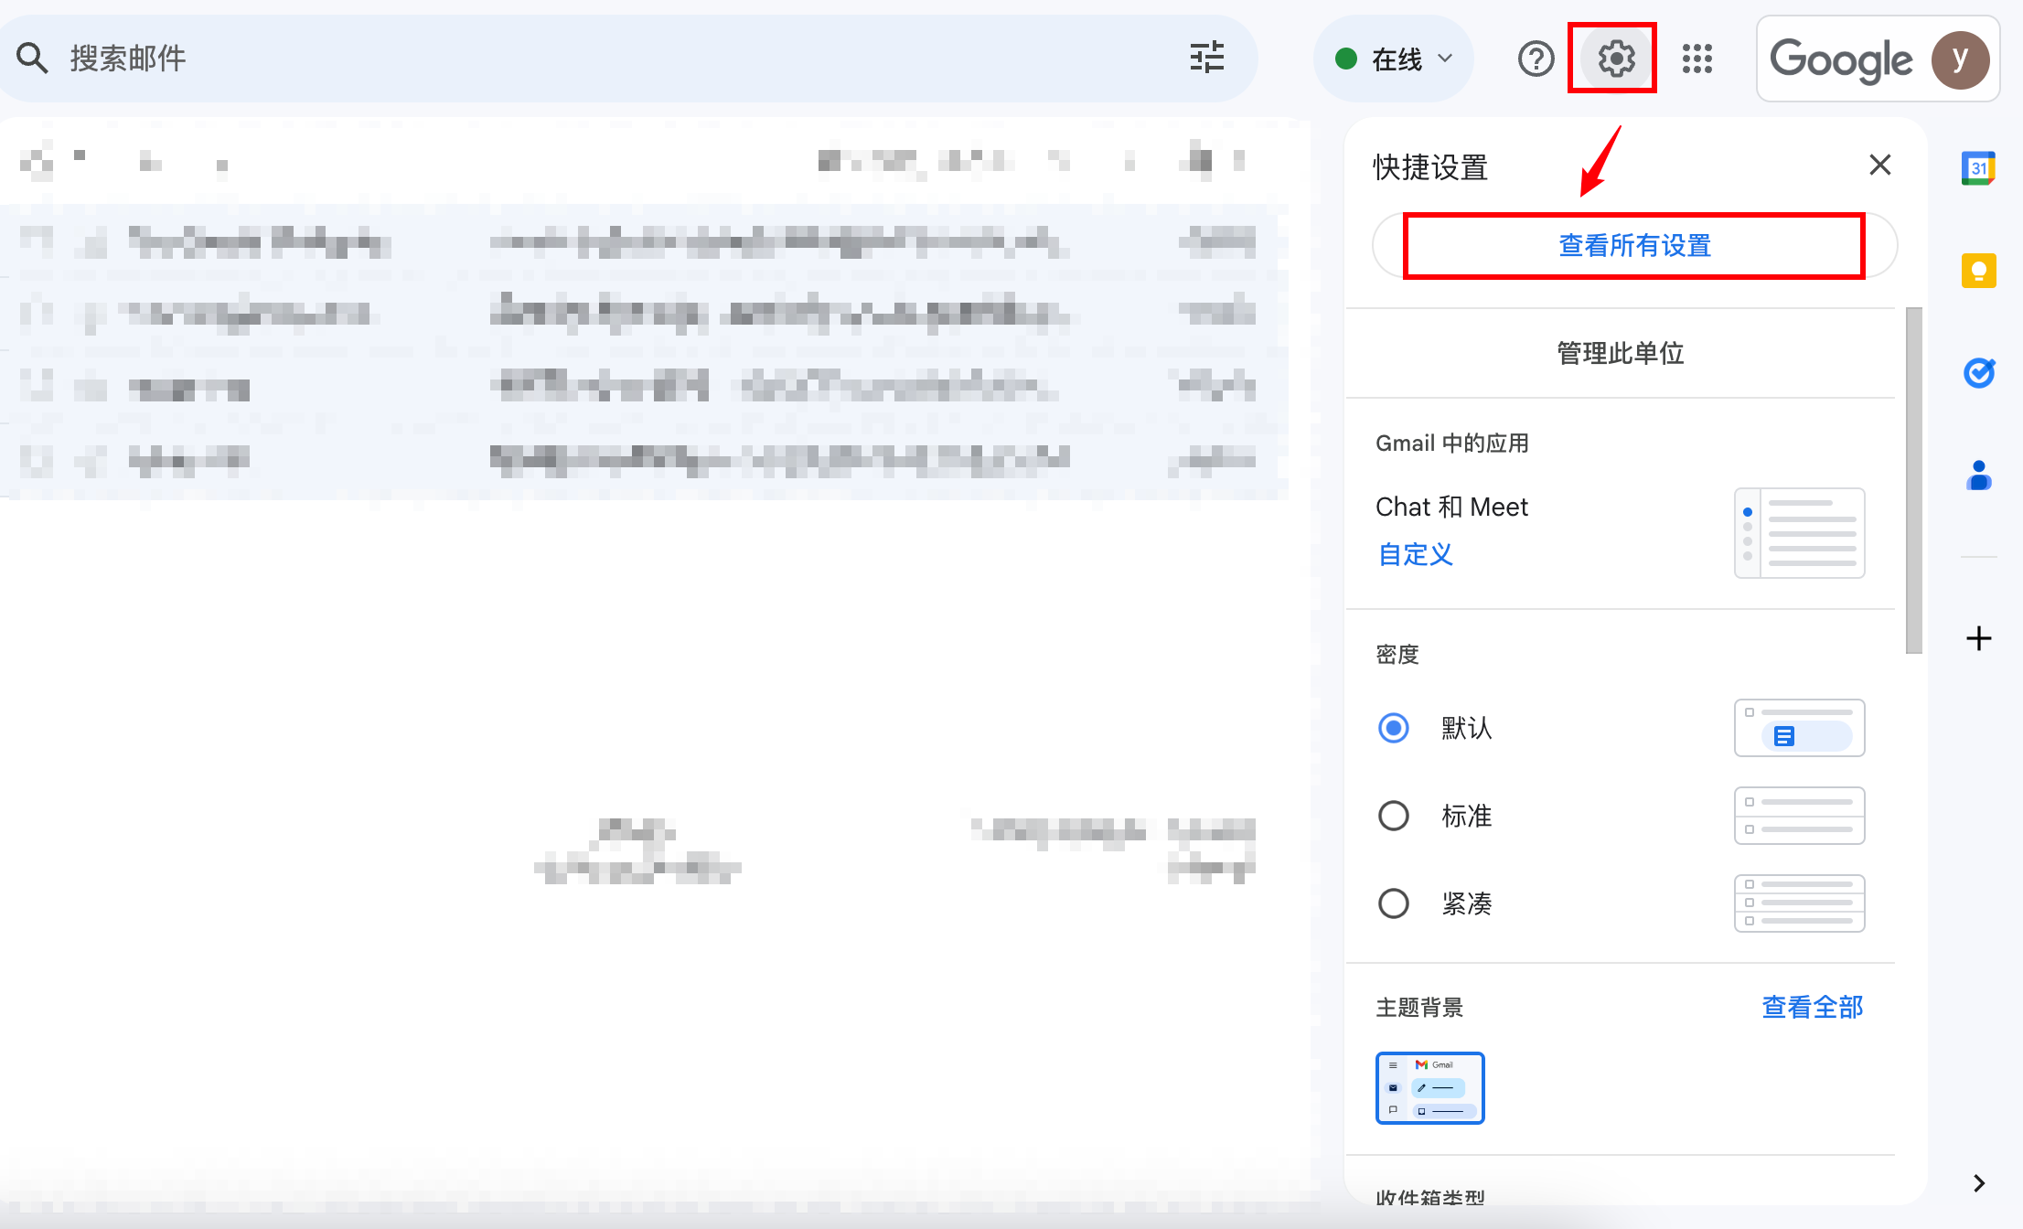2023x1229 pixels.
Task: Collapse side panel with bottom chevron
Action: click(x=1978, y=1183)
